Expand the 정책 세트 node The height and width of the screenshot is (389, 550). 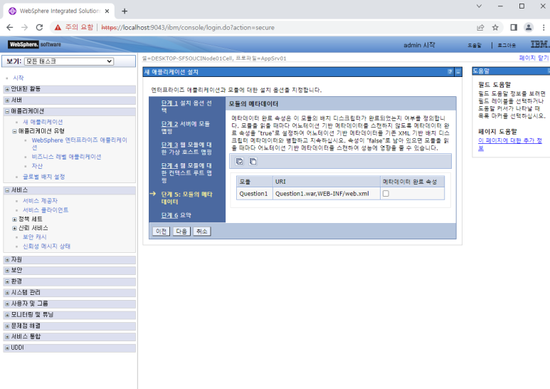click(x=14, y=219)
